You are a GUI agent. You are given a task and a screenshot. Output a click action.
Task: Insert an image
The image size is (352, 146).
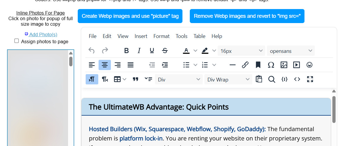tap(284, 65)
